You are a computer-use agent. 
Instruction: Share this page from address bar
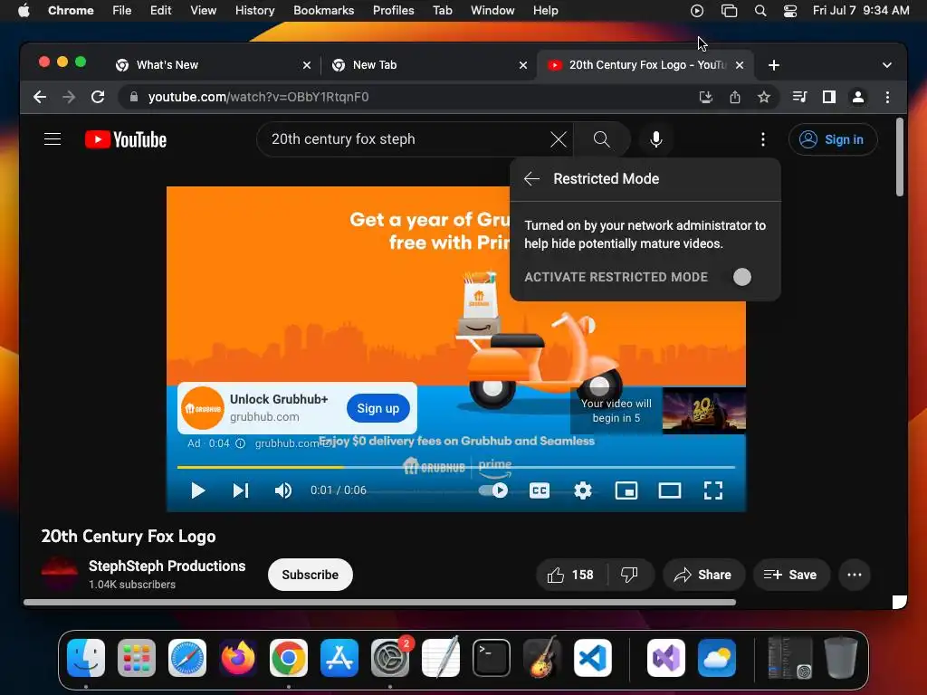point(735,97)
